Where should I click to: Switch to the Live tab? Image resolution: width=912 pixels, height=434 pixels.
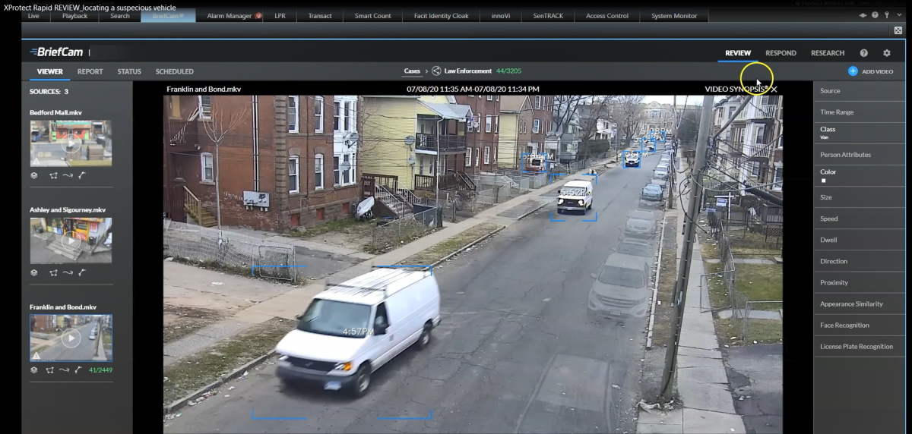click(33, 16)
